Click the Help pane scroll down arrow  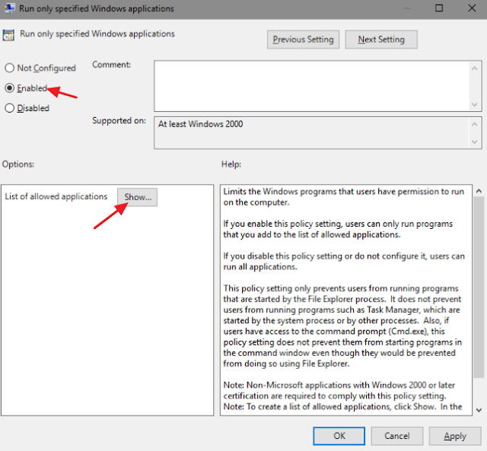pyautogui.click(x=479, y=410)
